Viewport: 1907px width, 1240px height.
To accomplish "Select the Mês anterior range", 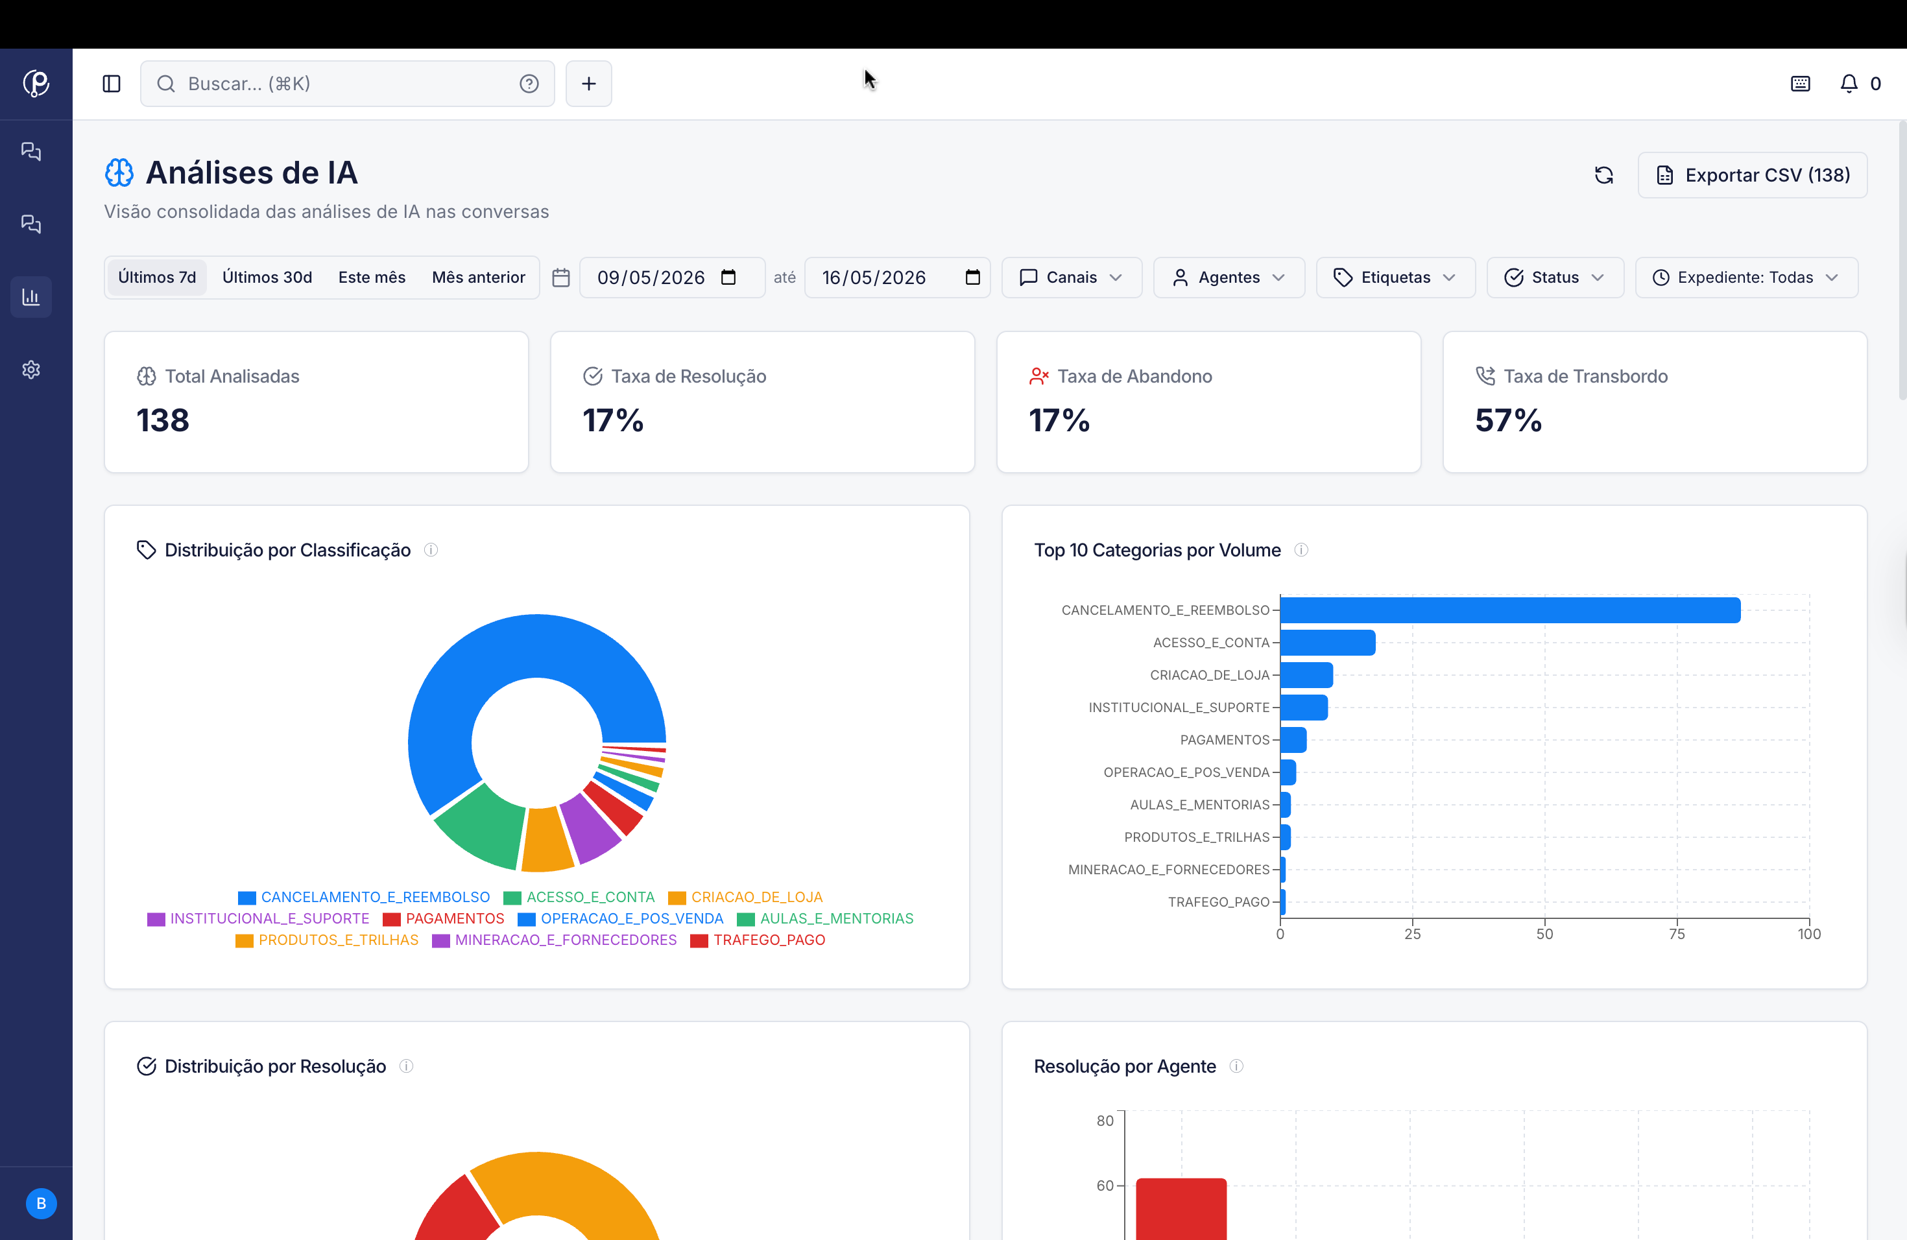I will click(478, 277).
